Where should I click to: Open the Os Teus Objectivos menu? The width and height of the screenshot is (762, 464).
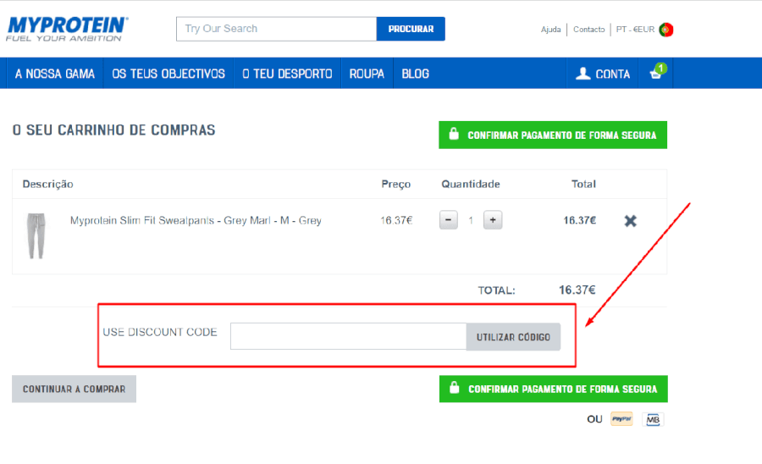point(168,74)
